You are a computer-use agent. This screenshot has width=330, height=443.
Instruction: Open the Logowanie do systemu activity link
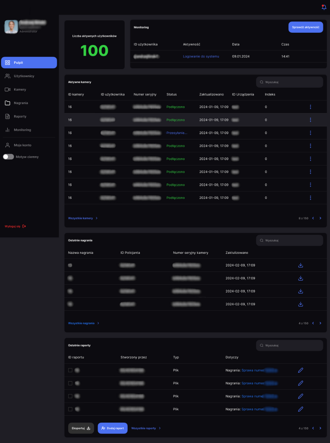tap(201, 57)
